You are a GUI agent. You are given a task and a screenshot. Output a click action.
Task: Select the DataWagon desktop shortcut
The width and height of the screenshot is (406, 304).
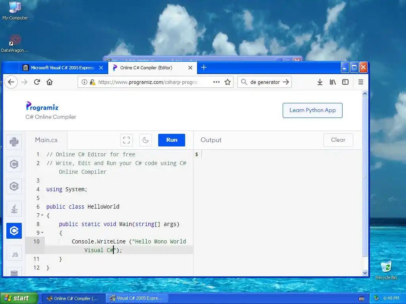point(15,44)
